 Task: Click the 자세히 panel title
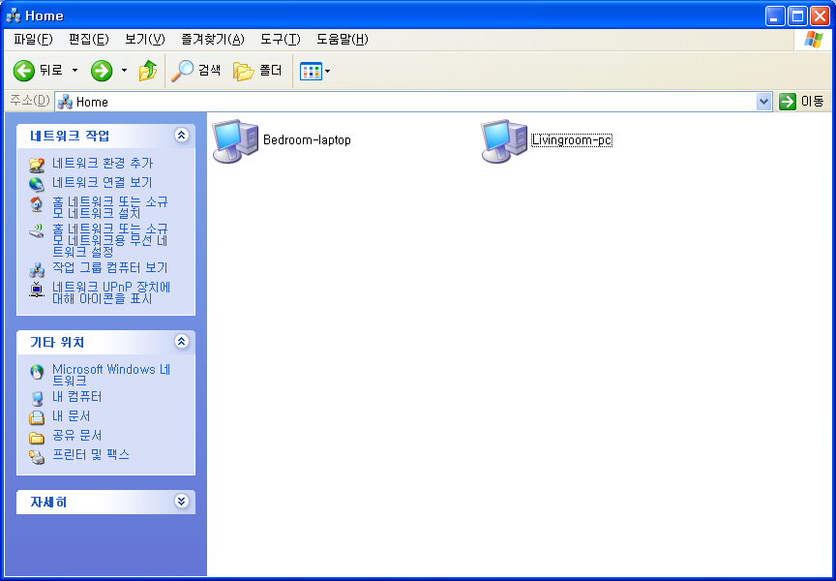(x=48, y=502)
